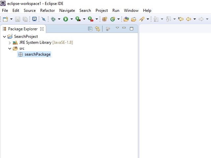Click the Back navigation arrow
This screenshot has height=158, width=211.
[189, 19]
